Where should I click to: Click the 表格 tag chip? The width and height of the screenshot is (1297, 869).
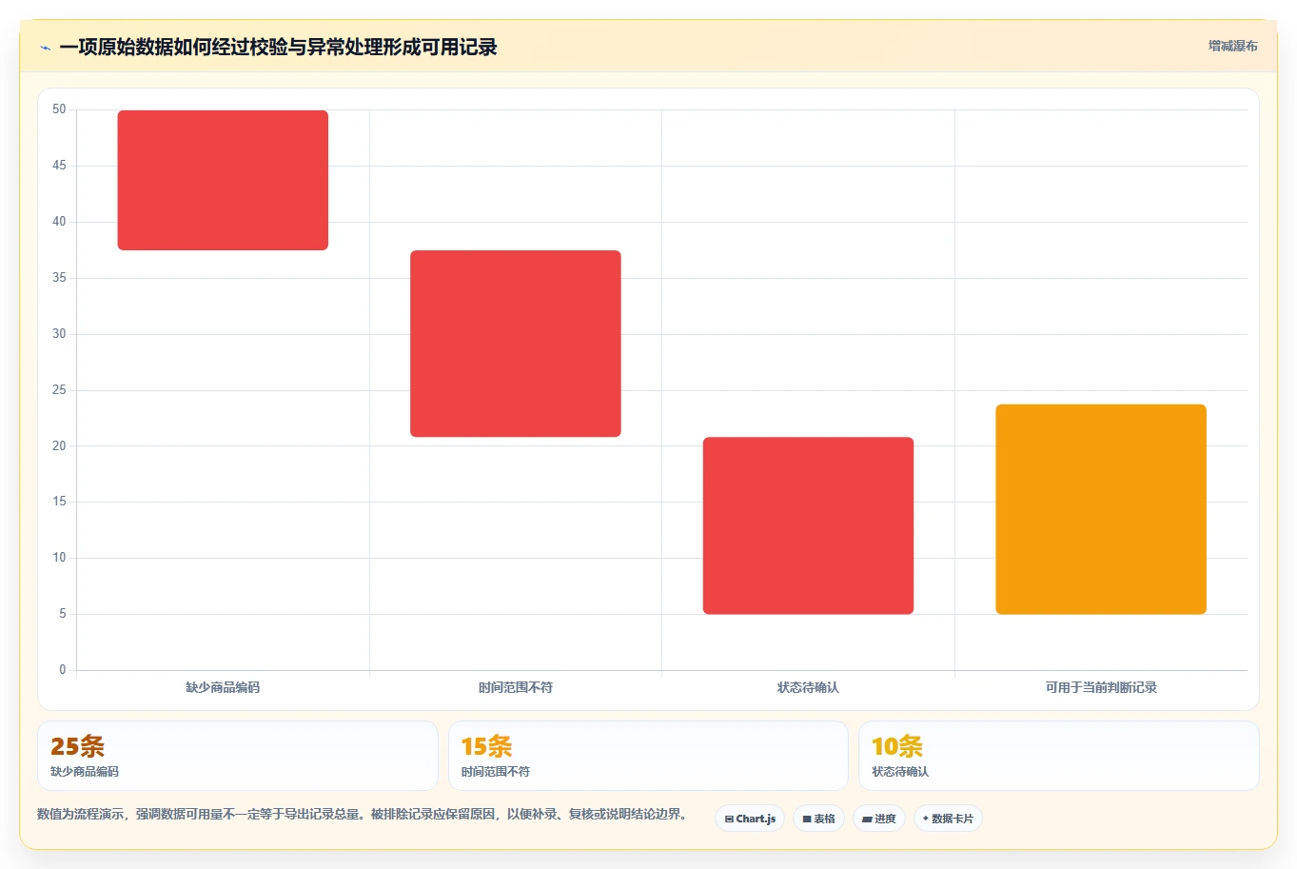[818, 819]
